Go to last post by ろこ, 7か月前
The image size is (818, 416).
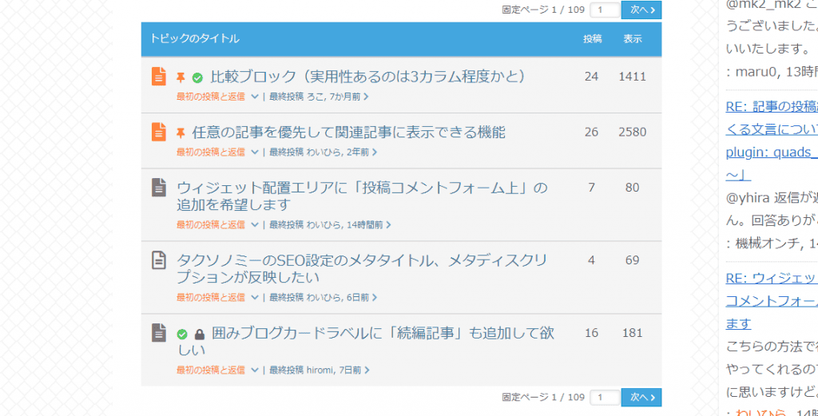[x=319, y=97]
